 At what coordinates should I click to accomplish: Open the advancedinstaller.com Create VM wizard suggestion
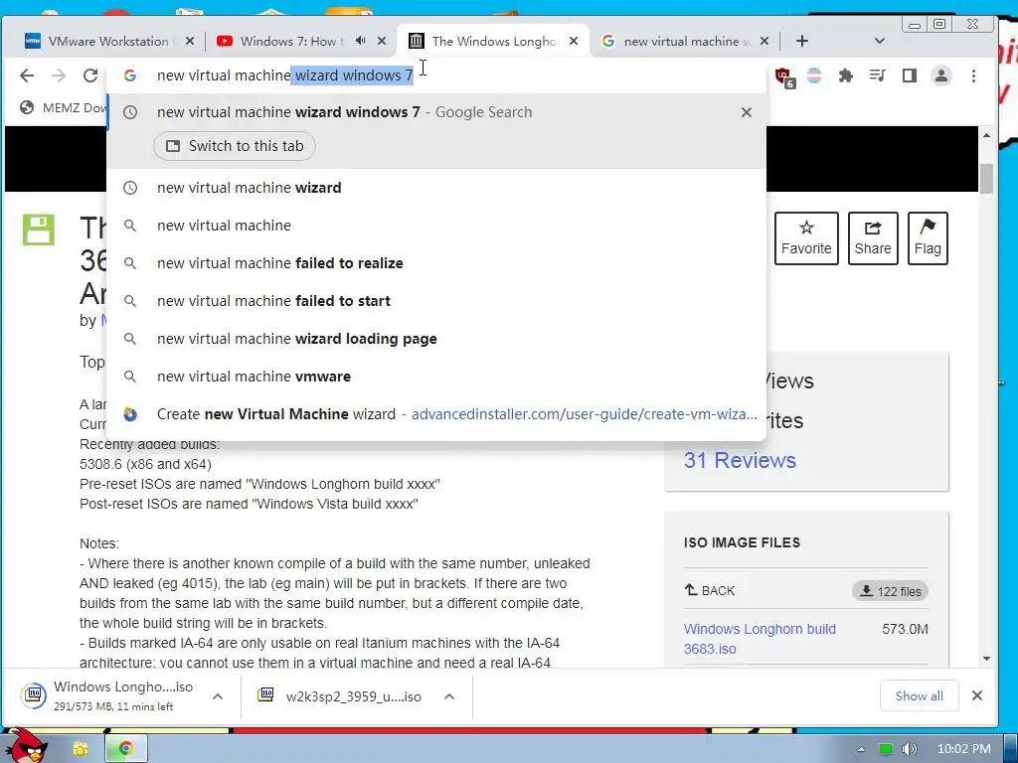436,413
